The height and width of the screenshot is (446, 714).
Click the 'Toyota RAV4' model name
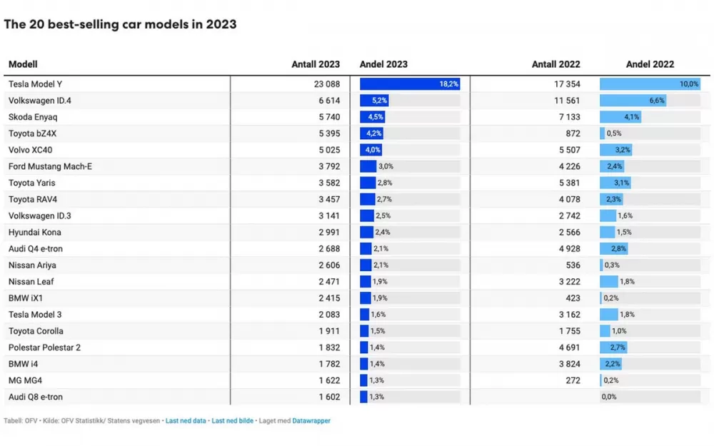(x=33, y=199)
